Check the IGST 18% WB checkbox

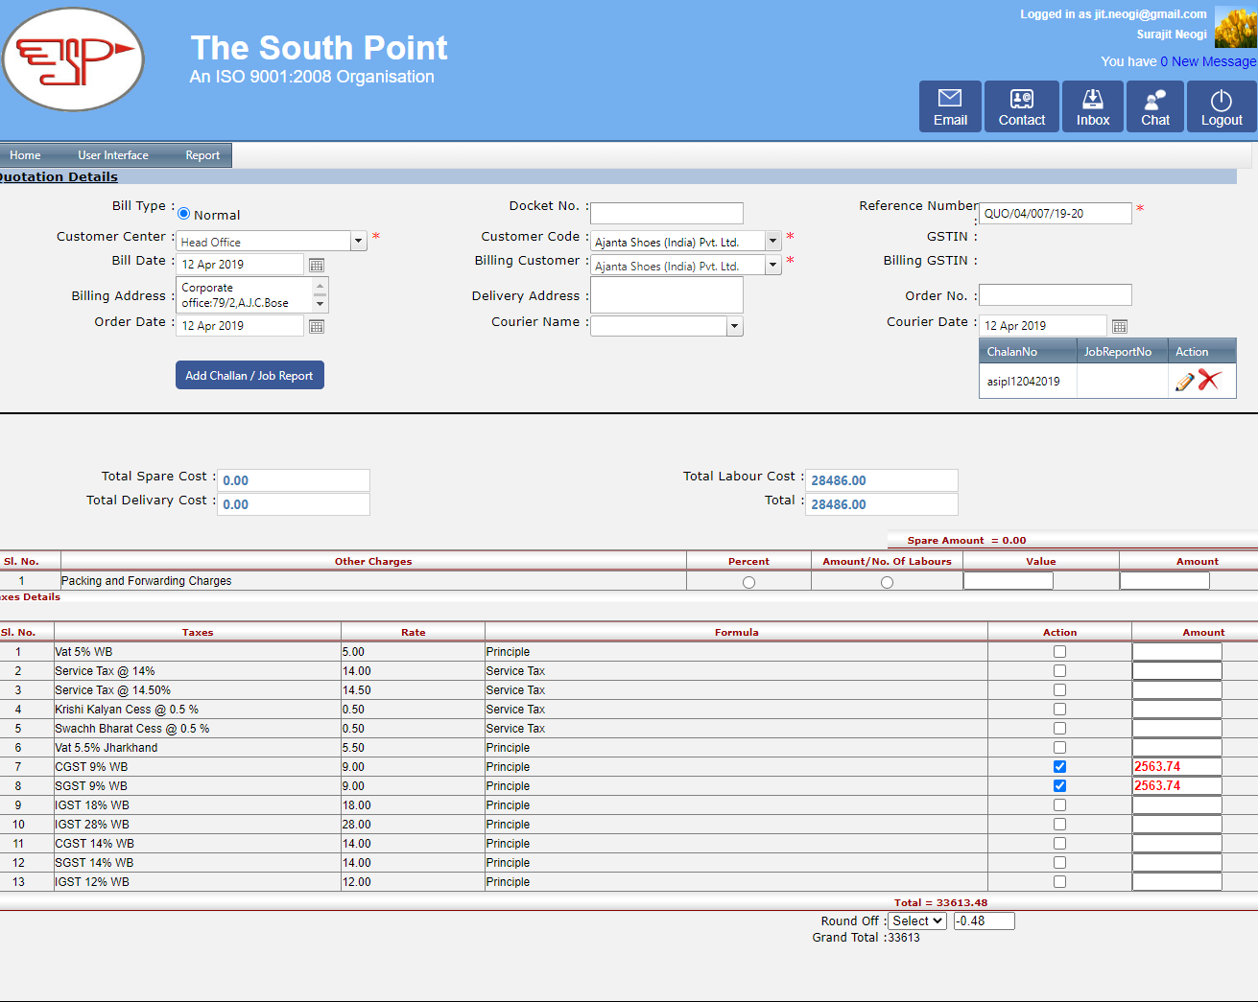1059,805
